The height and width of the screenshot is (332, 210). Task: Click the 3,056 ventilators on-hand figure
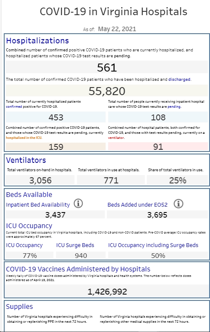coord(40,181)
